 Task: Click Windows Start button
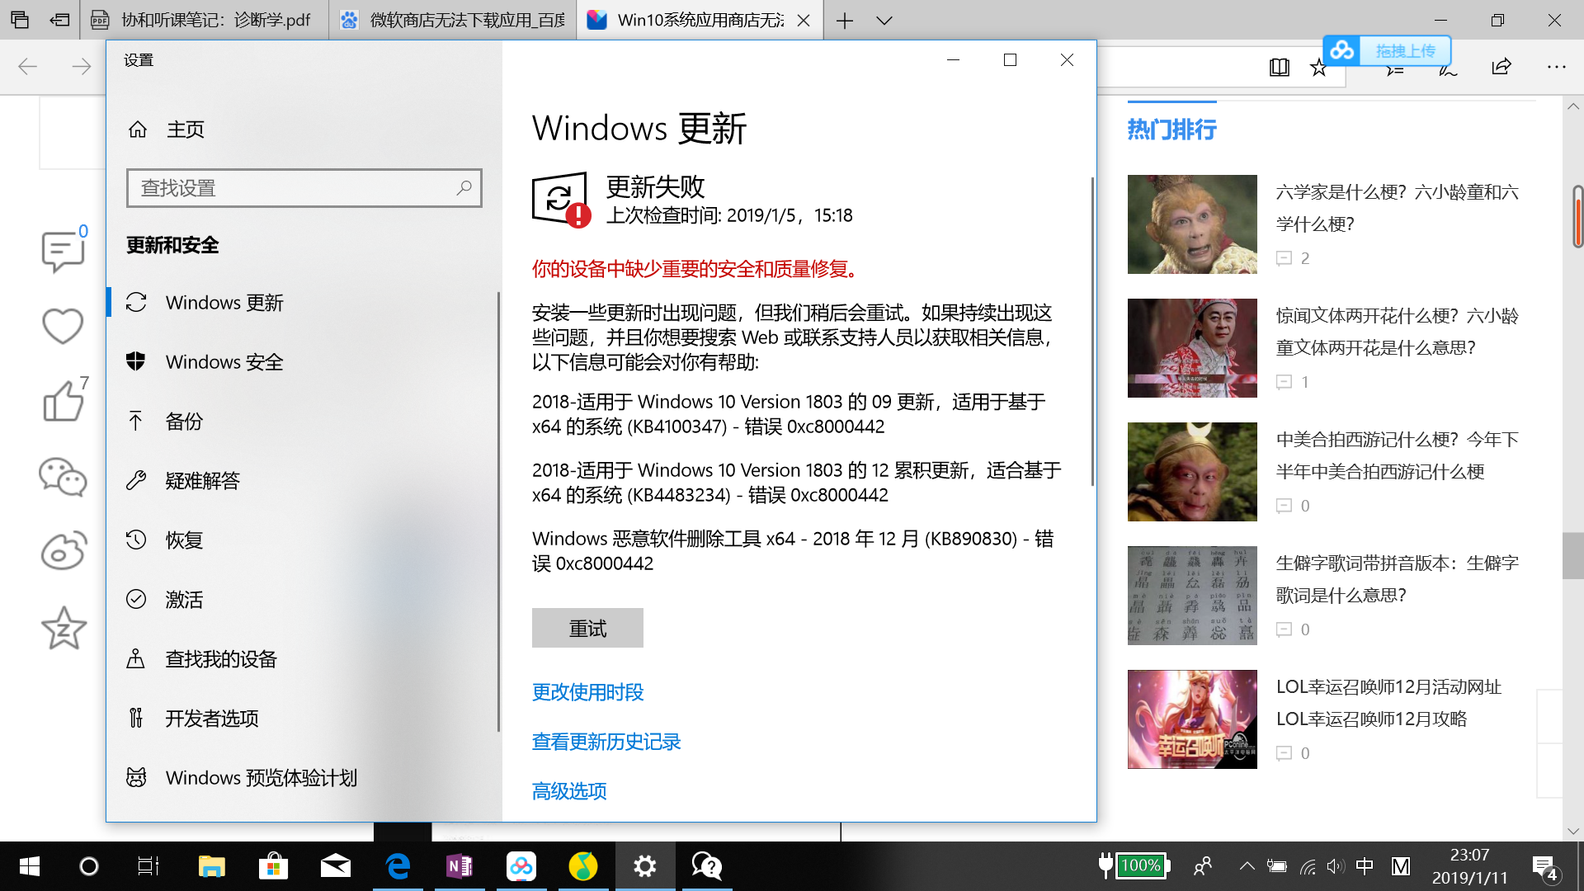(x=30, y=866)
